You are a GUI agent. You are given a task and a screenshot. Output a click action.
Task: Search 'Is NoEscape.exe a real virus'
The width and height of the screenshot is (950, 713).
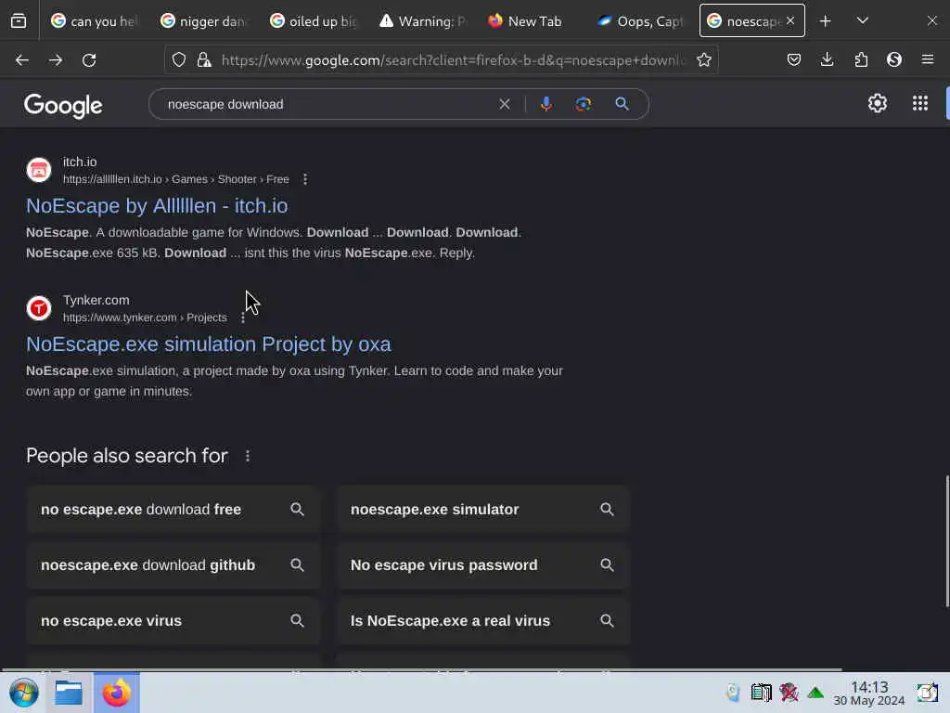click(482, 621)
